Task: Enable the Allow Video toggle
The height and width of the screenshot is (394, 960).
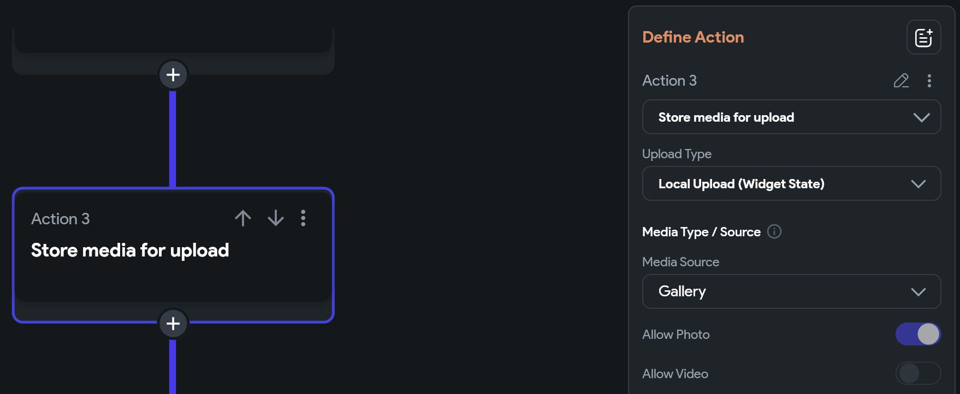Action: (918, 374)
